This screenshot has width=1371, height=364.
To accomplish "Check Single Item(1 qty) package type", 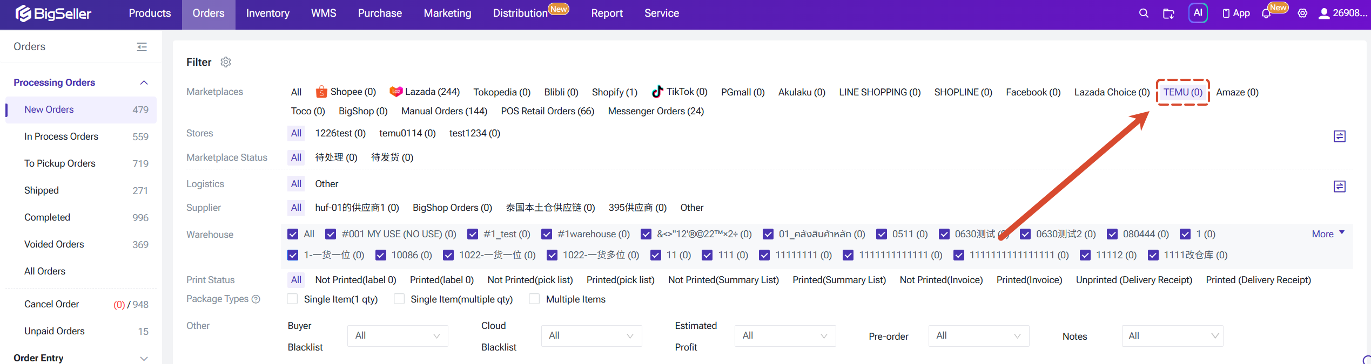I will coord(292,299).
